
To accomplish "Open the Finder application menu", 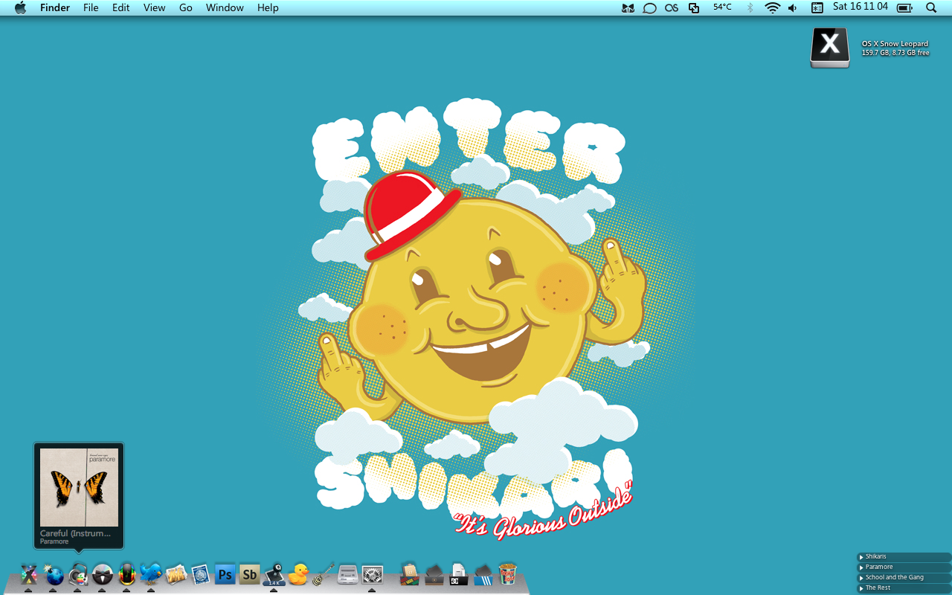I will coord(55,7).
